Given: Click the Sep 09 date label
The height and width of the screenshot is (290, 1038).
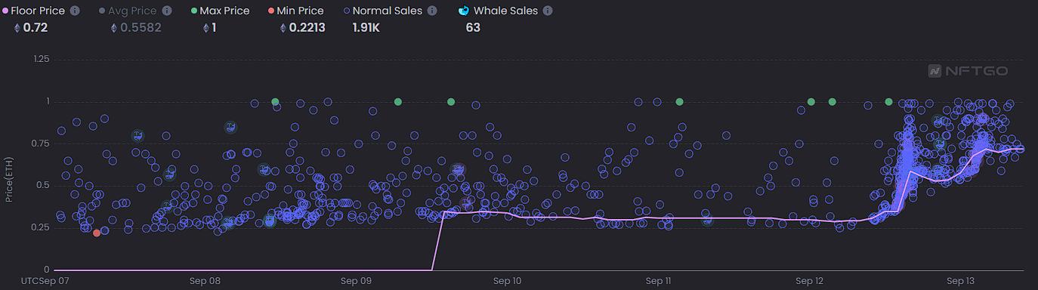Looking at the screenshot, I should (x=356, y=281).
